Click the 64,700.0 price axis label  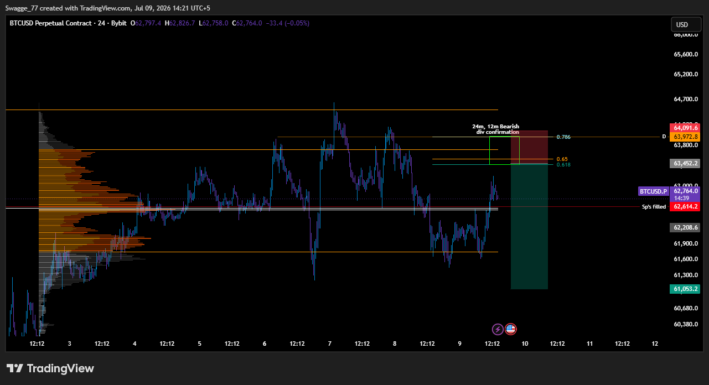click(686, 99)
